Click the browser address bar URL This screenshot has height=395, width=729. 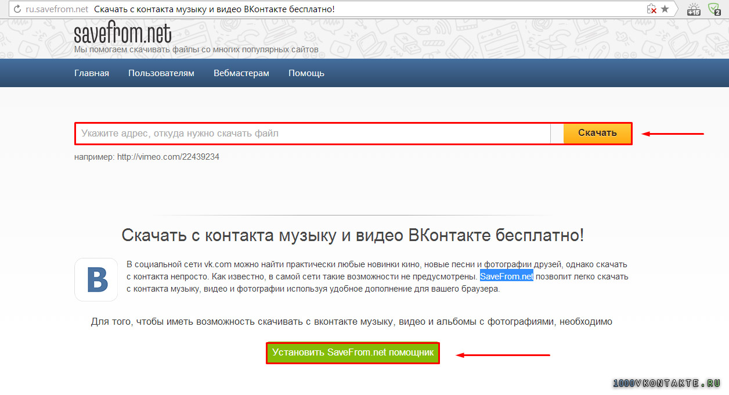[x=57, y=9]
